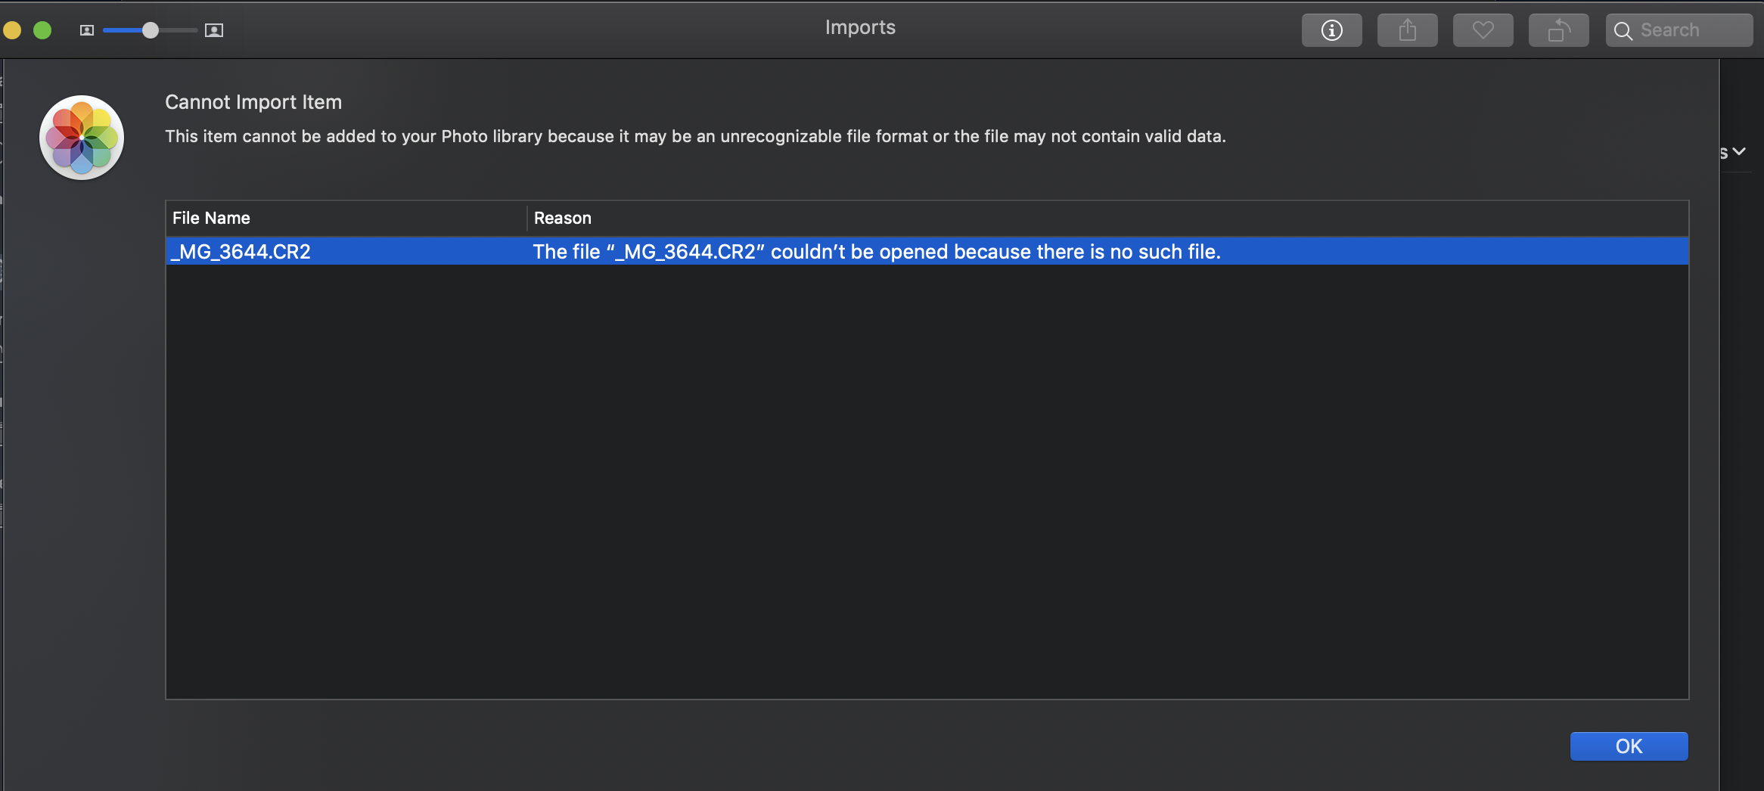1764x791 pixels.
Task: Click the Photos app flower icon
Action: (82, 138)
